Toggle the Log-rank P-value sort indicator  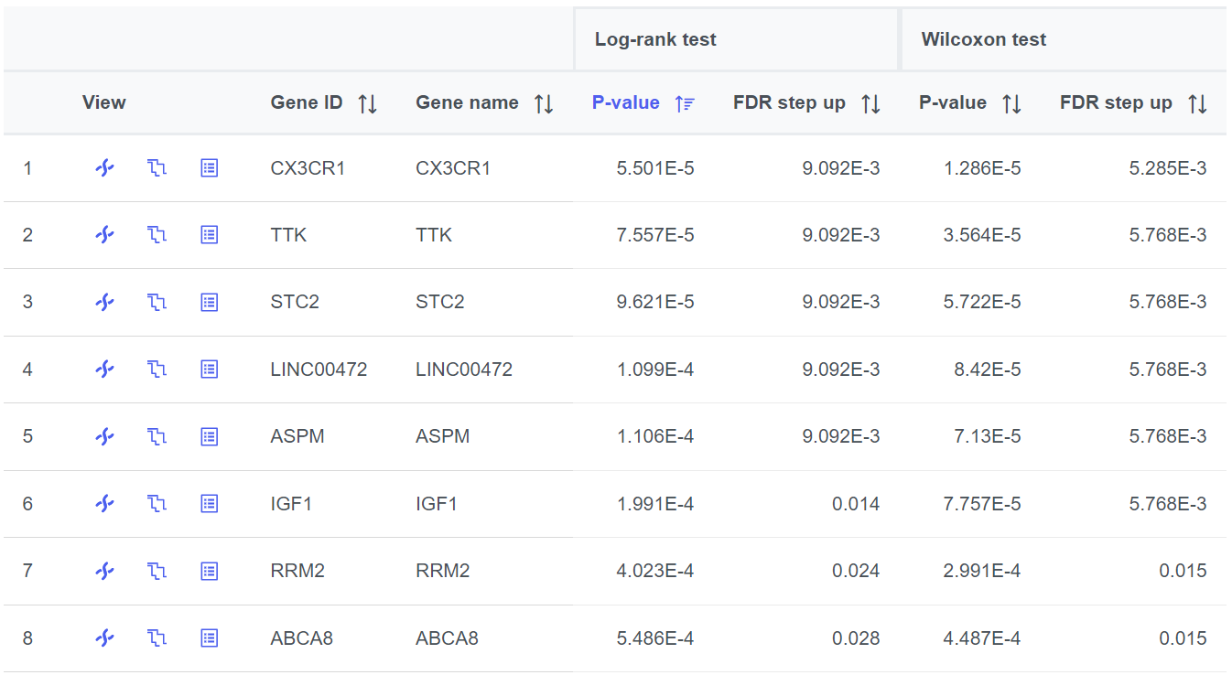(x=685, y=103)
